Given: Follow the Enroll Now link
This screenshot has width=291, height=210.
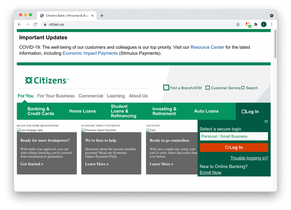Looking at the screenshot, I should (210, 172).
